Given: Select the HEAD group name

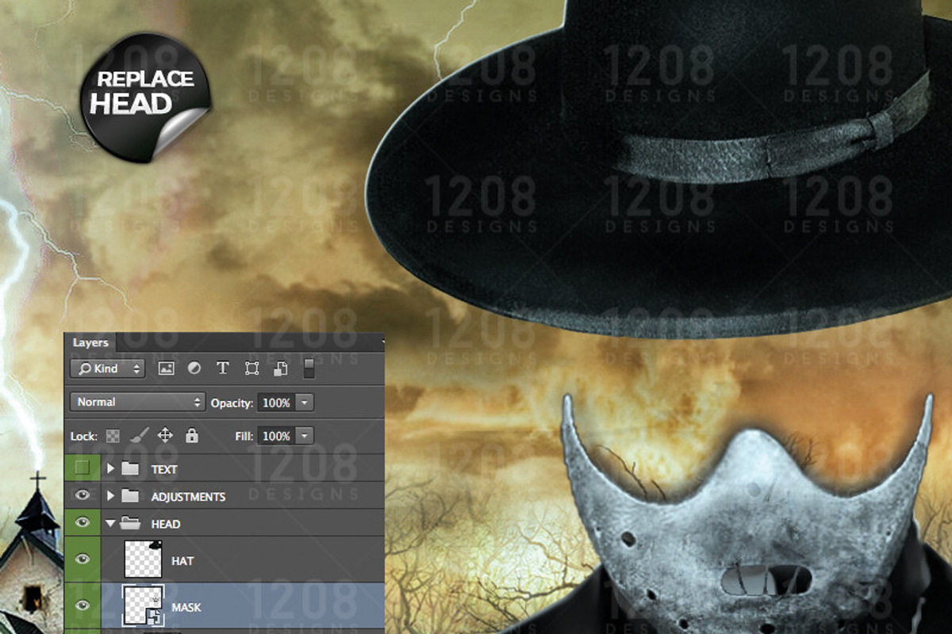Looking at the screenshot, I should pyautogui.click(x=165, y=524).
